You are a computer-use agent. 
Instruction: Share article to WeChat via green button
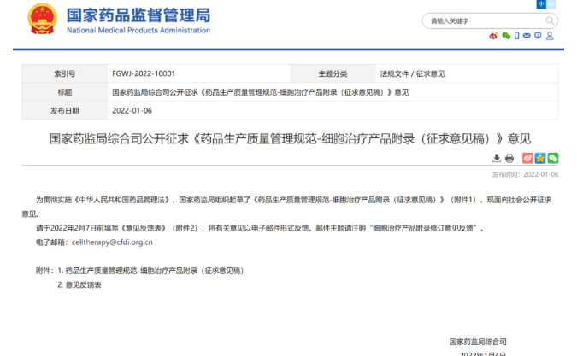point(553,158)
